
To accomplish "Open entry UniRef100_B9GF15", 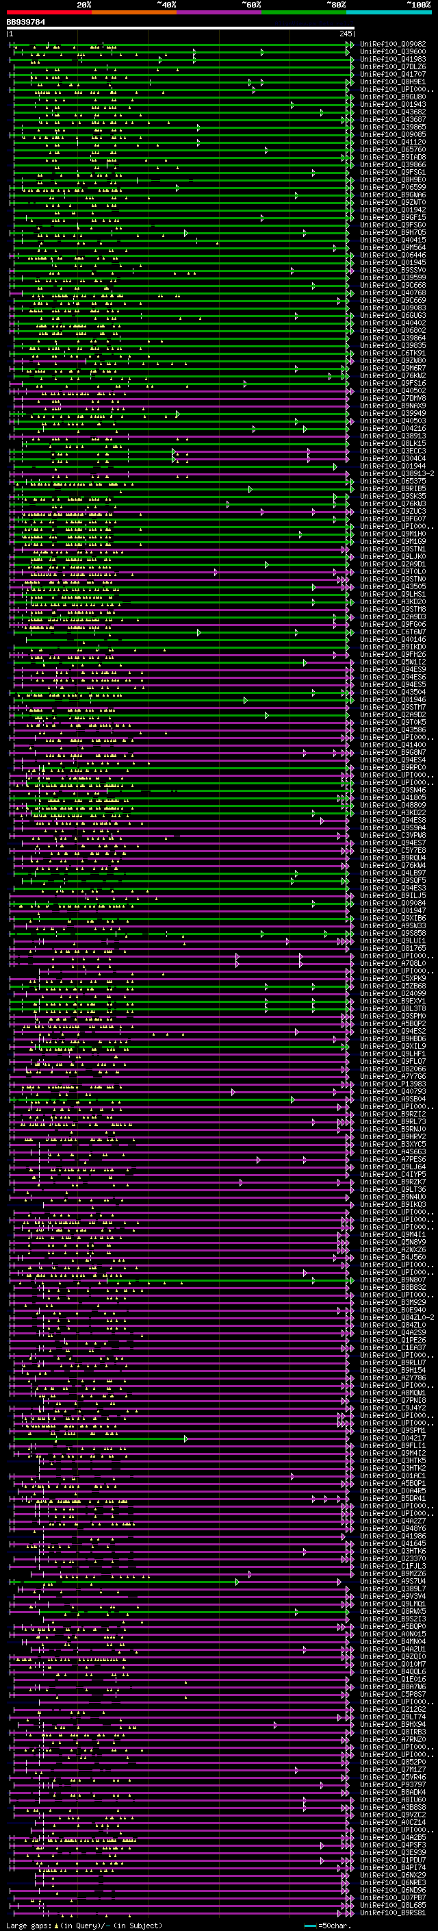I will (393, 217).
